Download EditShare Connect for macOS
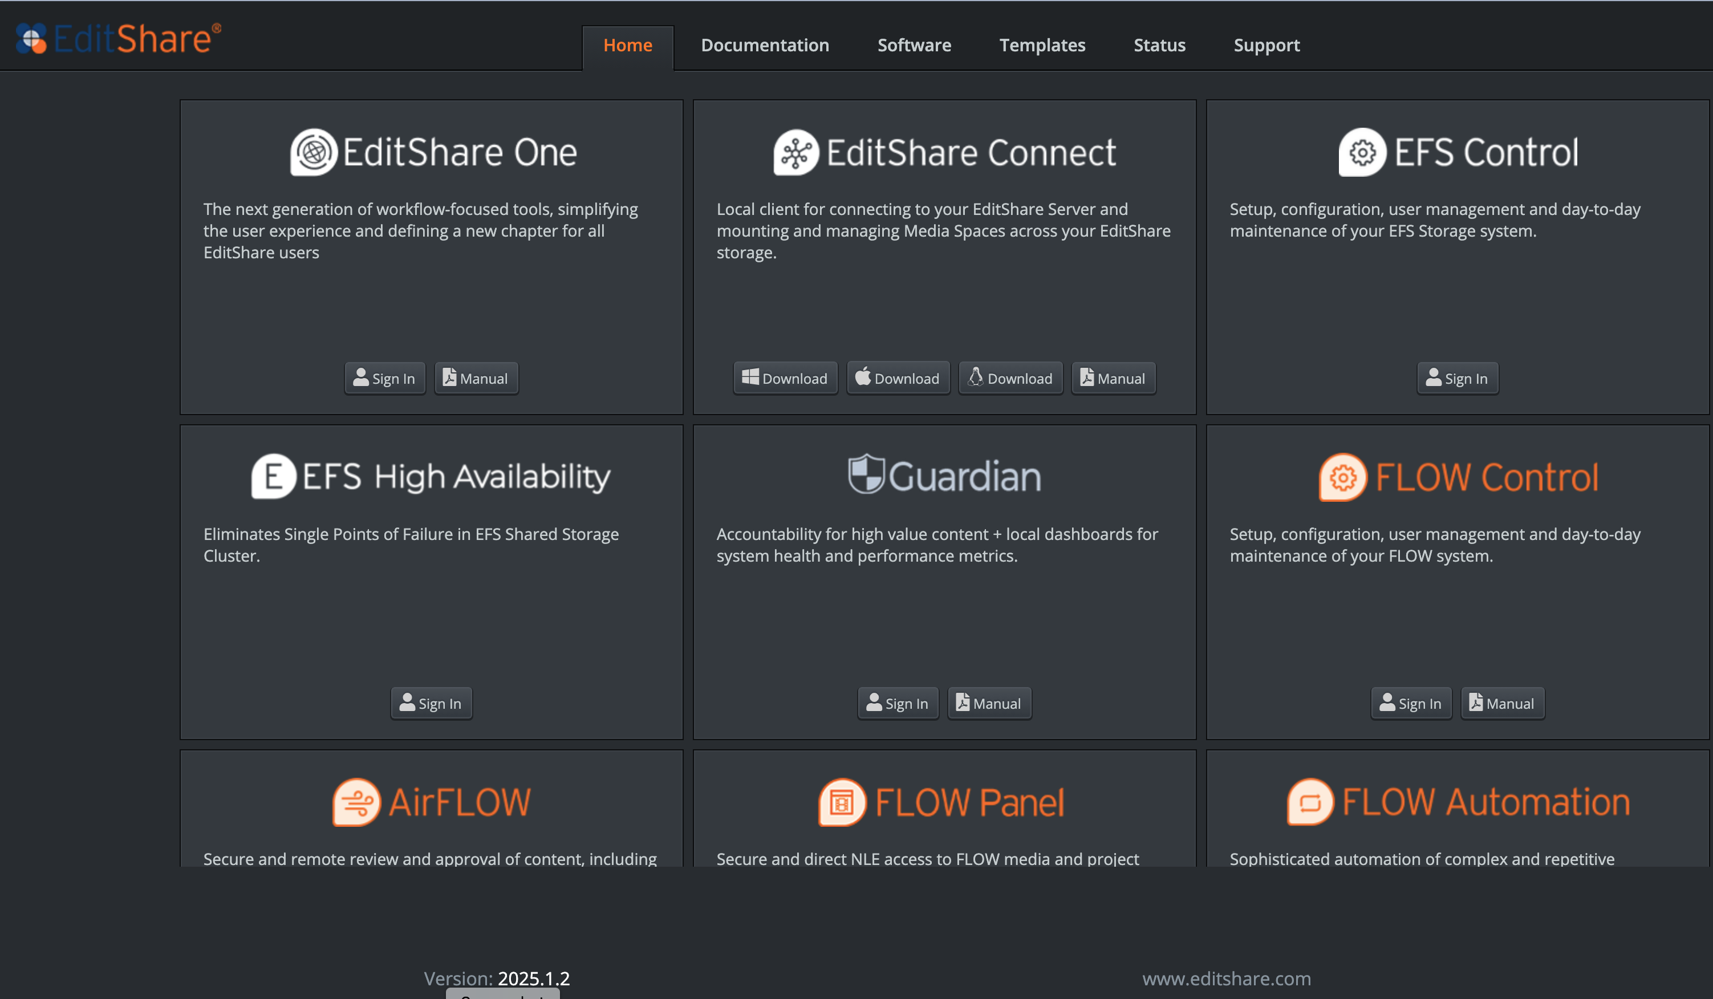Screen dimensions: 1713x999 pos(898,379)
